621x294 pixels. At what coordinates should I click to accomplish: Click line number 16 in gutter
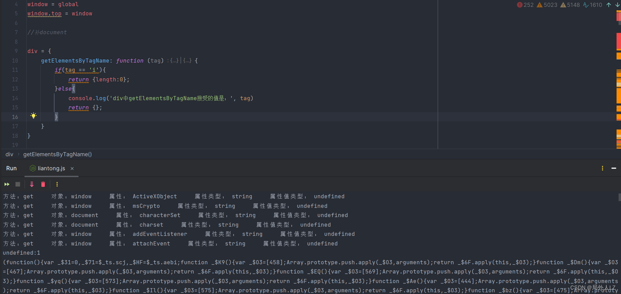pos(15,117)
